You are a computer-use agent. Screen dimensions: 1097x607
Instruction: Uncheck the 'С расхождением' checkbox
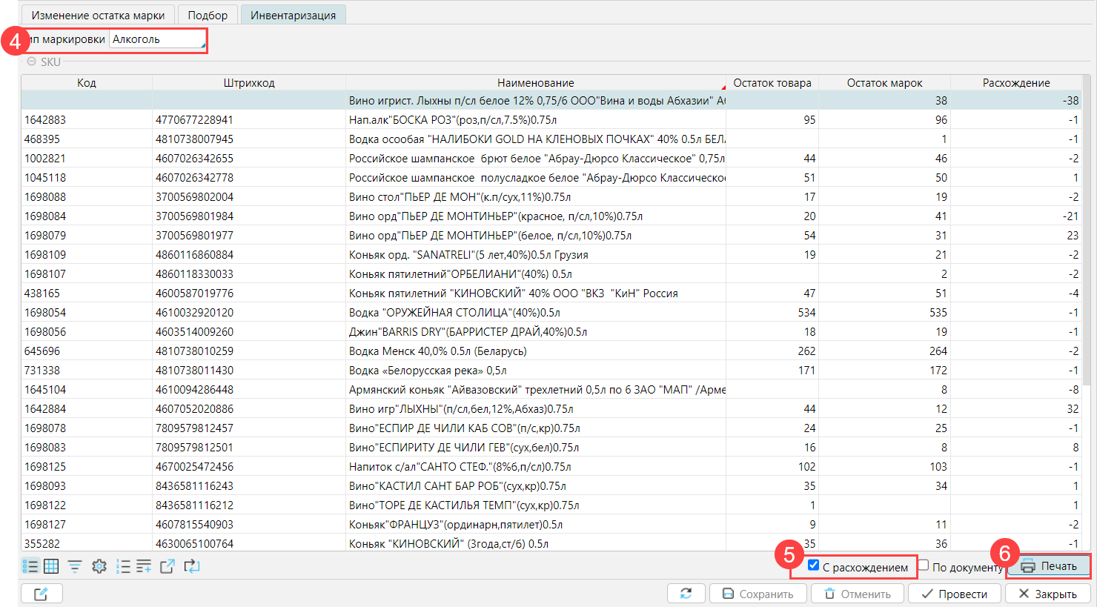(x=813, y=565)
